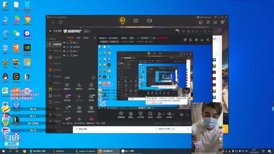Open the streamer tasks tool
274x154 pixels.
[x=91, y=87]
